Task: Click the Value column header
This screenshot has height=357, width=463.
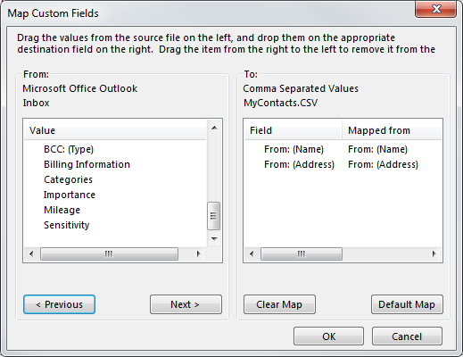Action: tap(115, 130)
